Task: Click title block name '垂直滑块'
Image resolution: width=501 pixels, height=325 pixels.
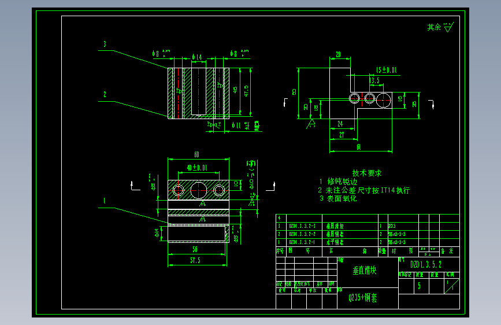Action: pos(364,271)
